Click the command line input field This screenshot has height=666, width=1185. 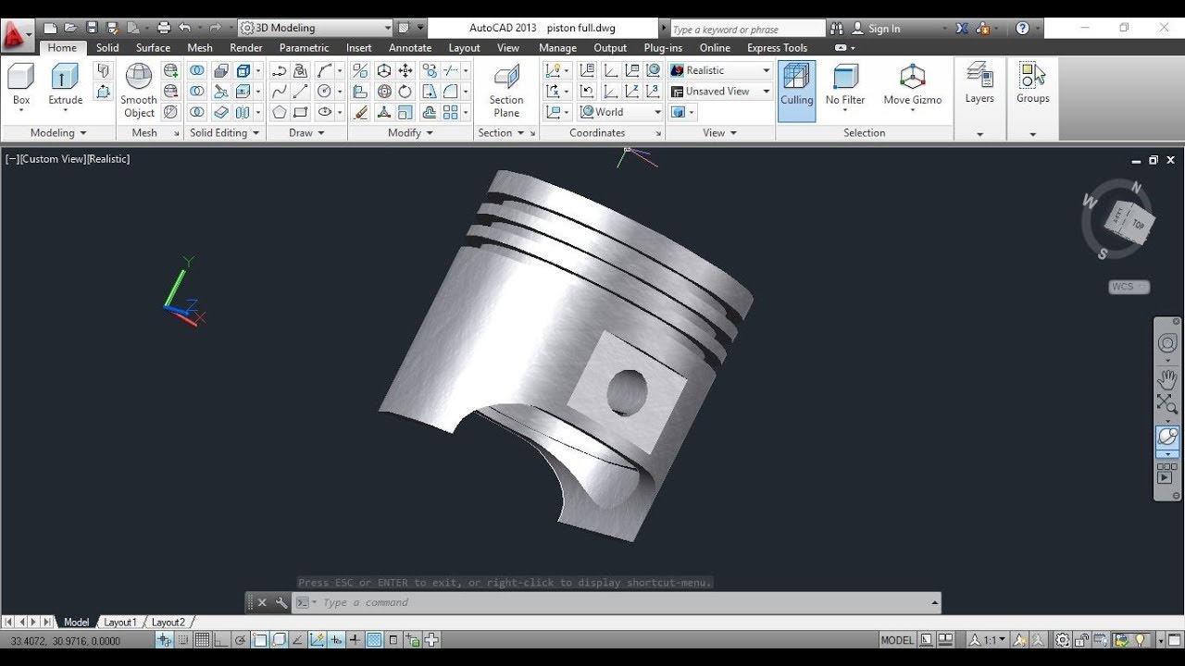click(555, 602)
